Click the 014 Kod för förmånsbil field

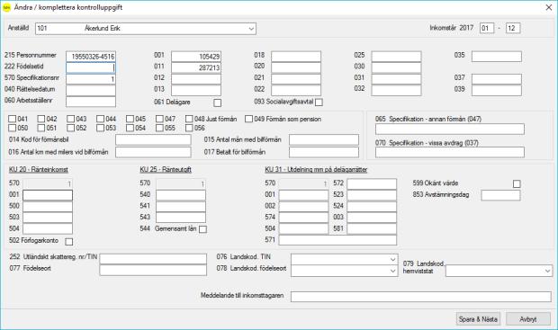tap(153, 139)
